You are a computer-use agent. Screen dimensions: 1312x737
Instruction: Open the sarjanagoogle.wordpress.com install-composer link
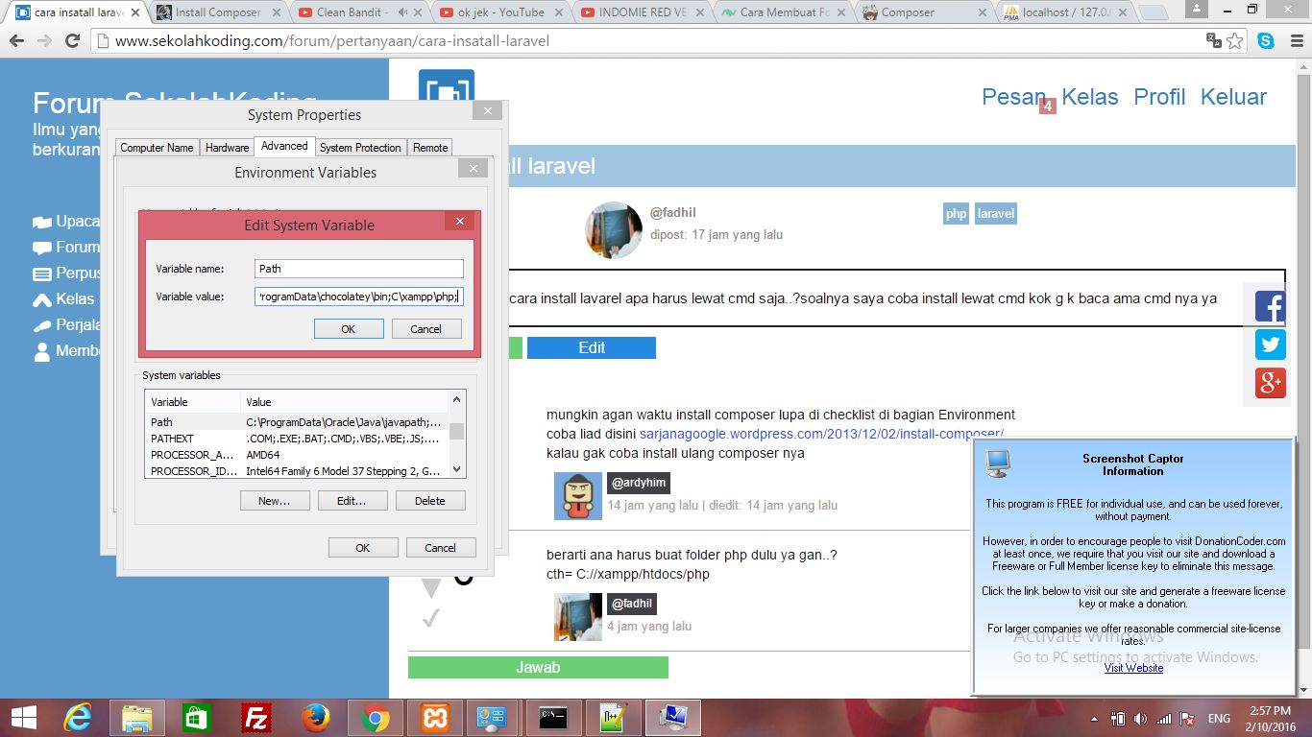[x=821, y=434]
